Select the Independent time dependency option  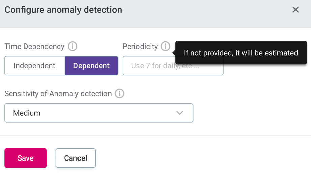(x=34, y=66)
